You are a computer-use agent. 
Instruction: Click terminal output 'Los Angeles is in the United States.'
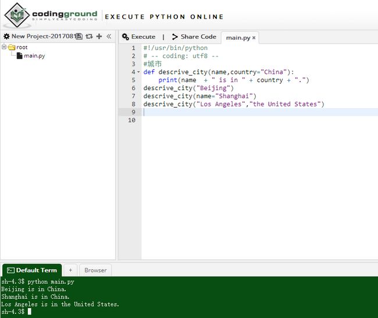pos(60,304)
